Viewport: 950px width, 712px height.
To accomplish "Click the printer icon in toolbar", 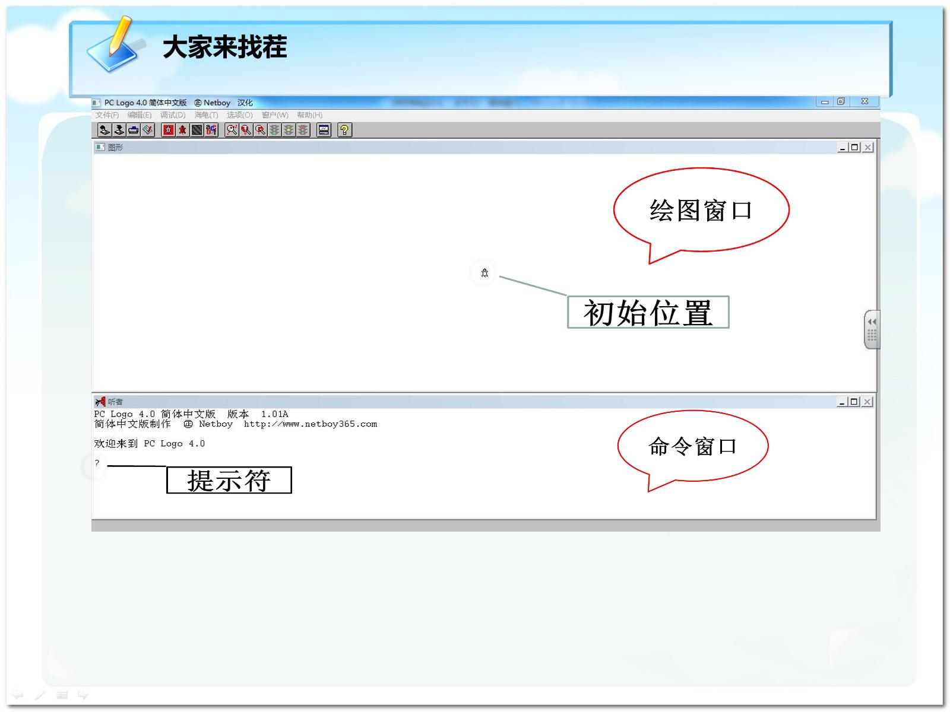I will tap(134, 130).
